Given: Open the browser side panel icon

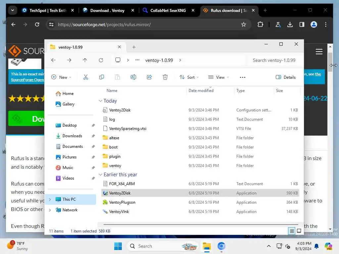Looking at the screenshot, I should [x=302, y=24].
